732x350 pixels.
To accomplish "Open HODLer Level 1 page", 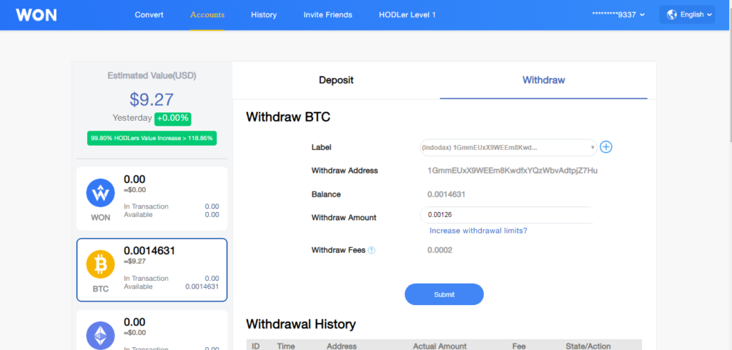I will coord(407,15).
